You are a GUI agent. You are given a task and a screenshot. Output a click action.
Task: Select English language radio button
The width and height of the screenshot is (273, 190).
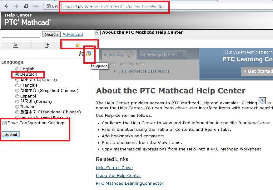[17, 69]
